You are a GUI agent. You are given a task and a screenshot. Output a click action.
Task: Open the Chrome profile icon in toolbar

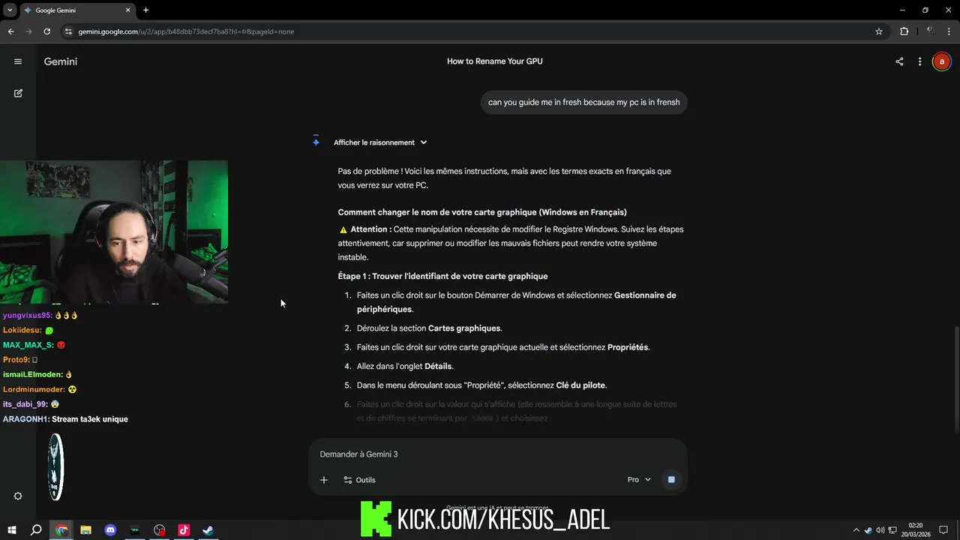click(930, 31)
